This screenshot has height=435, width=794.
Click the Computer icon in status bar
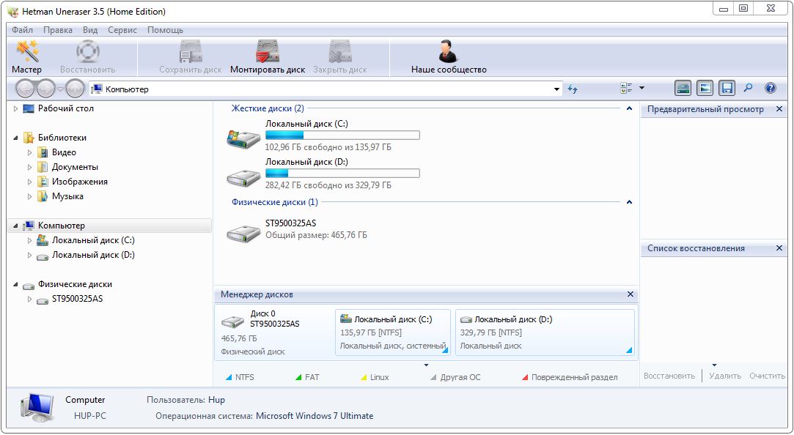pyautogui.click(x=38, y=408)
